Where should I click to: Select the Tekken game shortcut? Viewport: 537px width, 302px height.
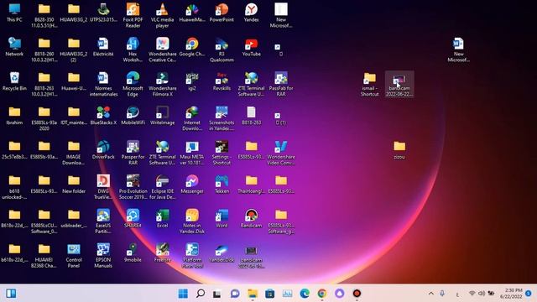tap(222, 184)
